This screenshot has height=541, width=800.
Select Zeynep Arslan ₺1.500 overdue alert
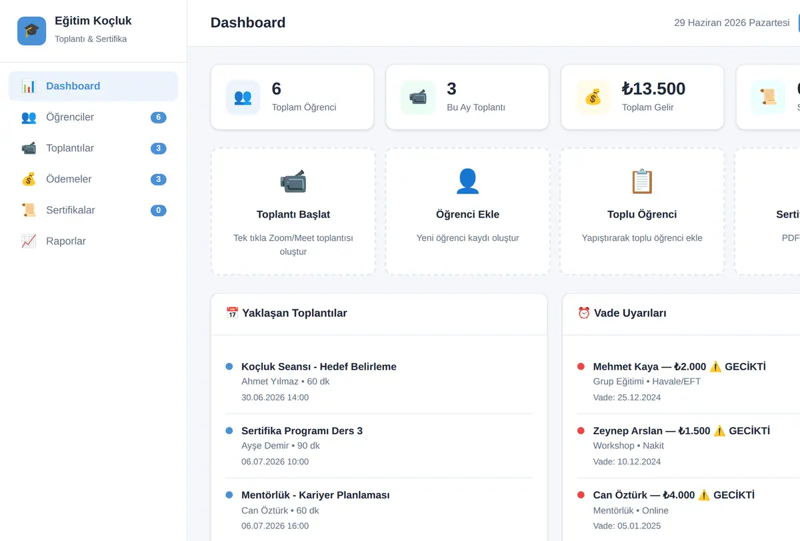point(688,446)
